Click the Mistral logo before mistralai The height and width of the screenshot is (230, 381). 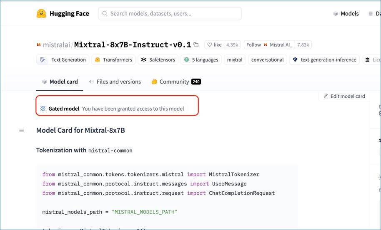point(39,45)
